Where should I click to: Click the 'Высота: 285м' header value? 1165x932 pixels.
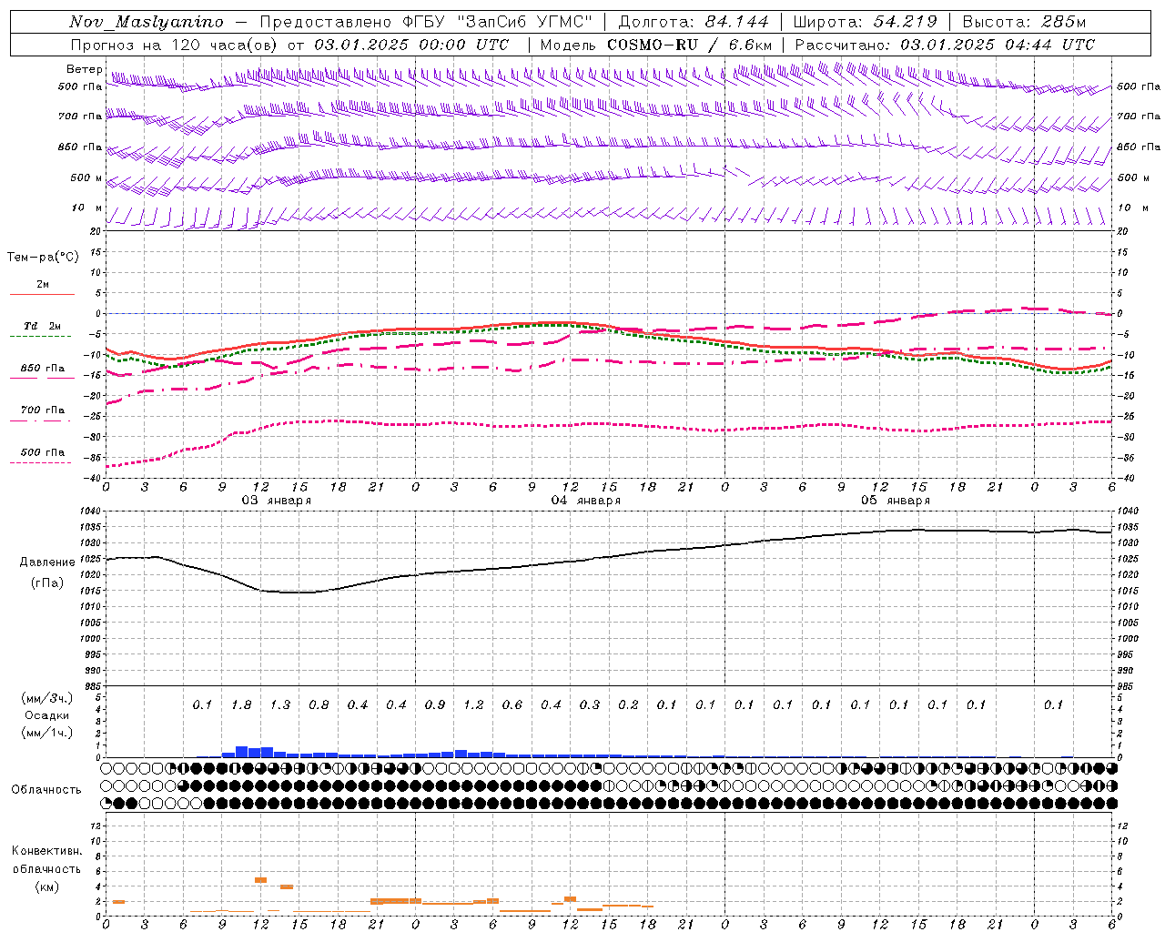[1024, 22]
